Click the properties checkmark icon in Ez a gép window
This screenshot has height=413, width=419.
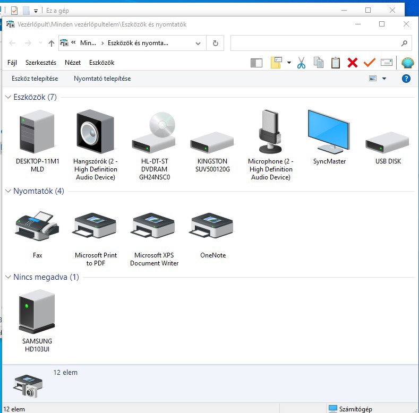pyautogui.click(x=14, y=11)
